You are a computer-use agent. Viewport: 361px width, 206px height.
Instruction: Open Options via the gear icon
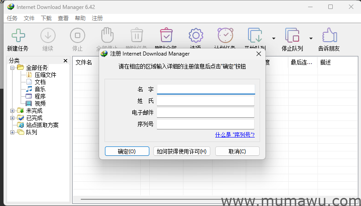pyautogui.click(x=196, y=35)
